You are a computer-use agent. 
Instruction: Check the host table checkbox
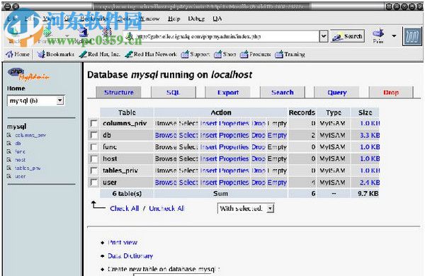point(93,159)
